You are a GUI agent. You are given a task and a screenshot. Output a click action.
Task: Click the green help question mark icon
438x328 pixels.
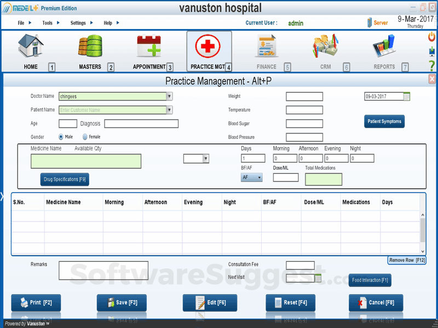[432, 66]
